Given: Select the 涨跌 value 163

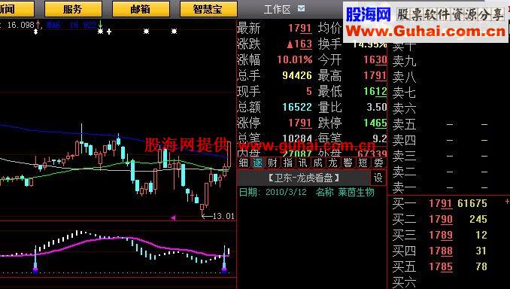Looking at the screenshot, I should [x=303, y=44].
